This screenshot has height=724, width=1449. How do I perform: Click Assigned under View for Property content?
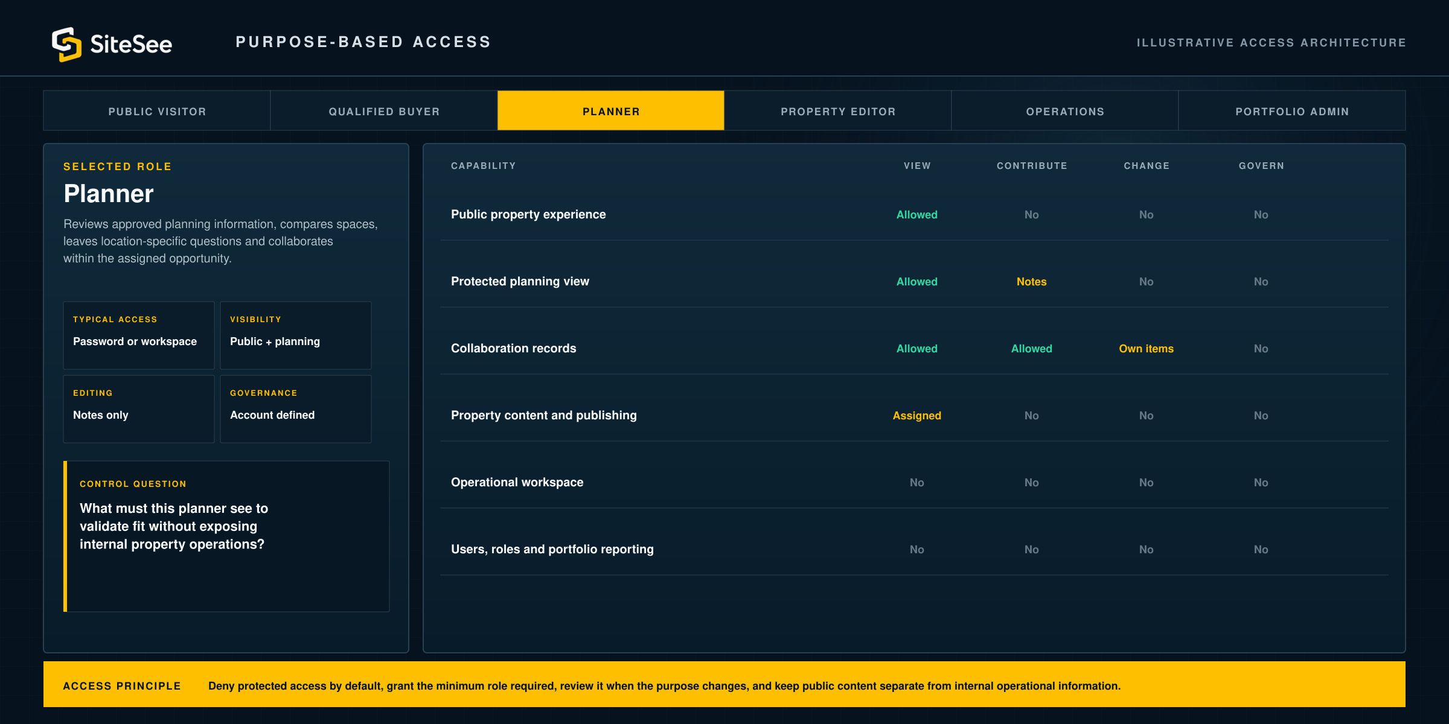(917, 416)
